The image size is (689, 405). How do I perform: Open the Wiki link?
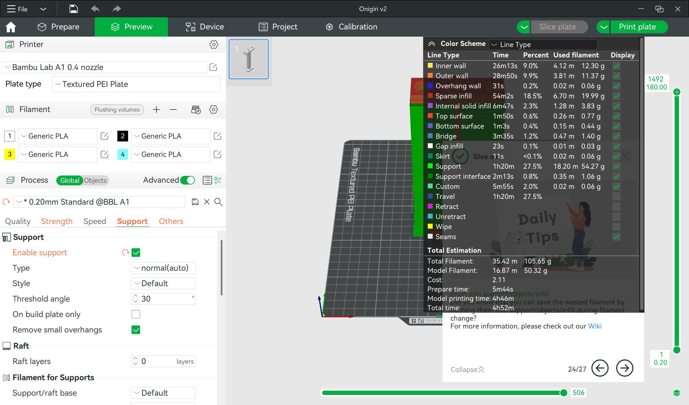595,326
